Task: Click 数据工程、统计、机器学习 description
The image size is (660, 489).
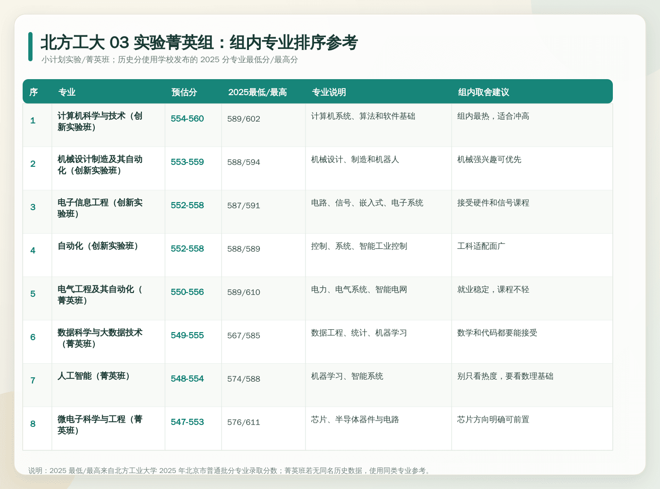Action: 359,333
